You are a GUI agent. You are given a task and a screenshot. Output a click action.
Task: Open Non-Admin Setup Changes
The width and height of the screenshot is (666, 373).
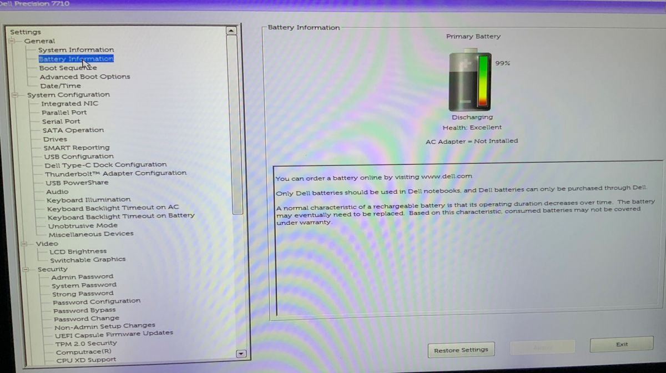coord(105,326)
